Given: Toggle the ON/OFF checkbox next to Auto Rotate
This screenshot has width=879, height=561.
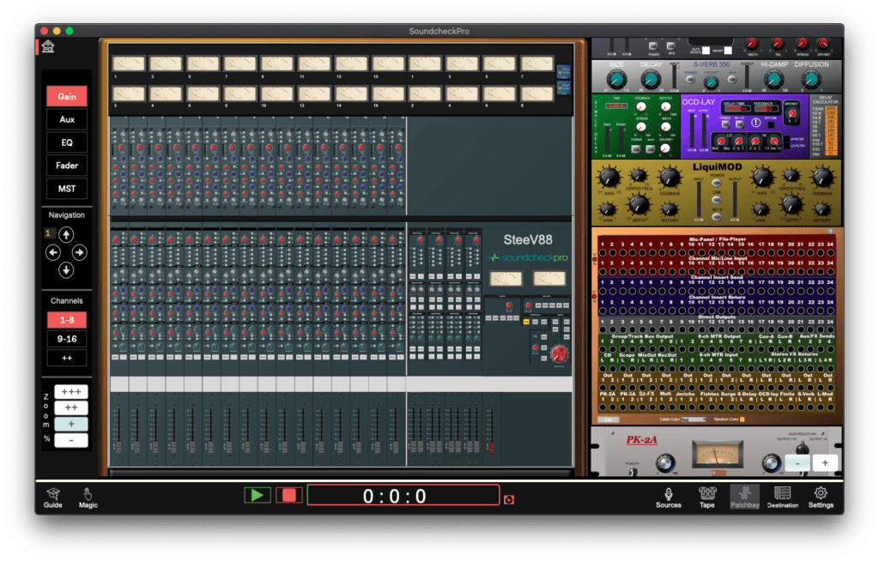Looking at the screenshot, I should pyautogui.click(x=728, y=51).
